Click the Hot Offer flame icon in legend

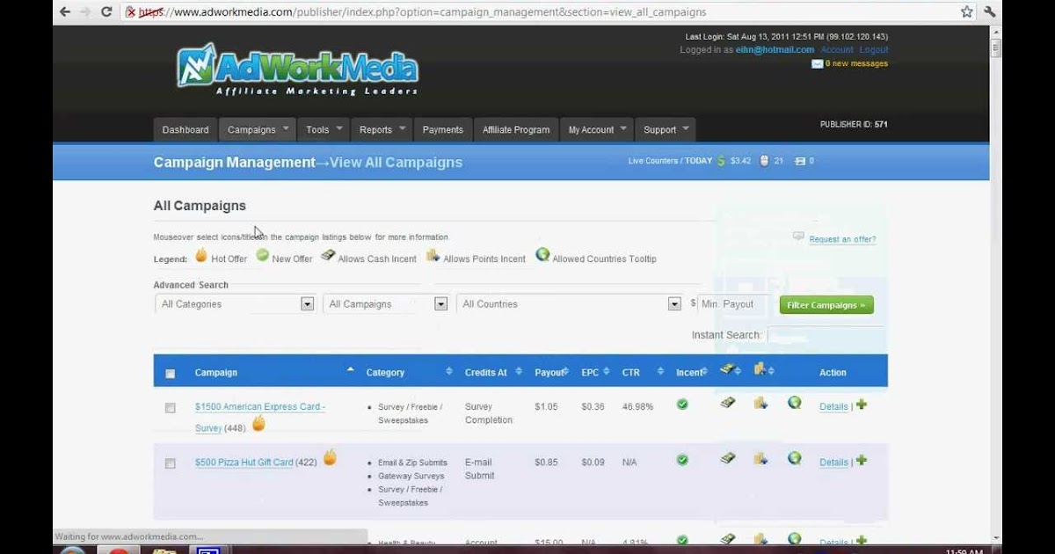[202, 257]
